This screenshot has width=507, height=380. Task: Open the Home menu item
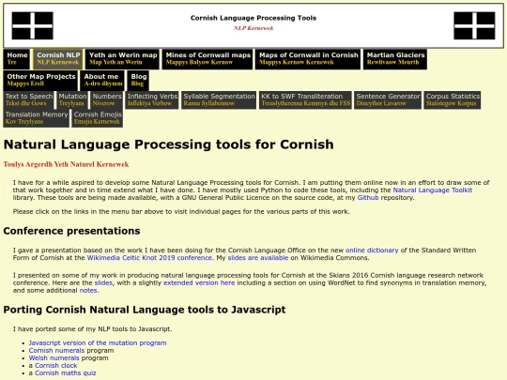17,59
